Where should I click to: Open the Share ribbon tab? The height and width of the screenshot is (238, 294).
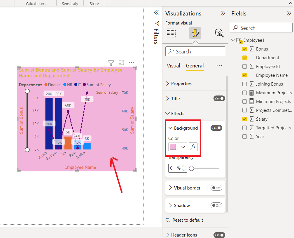(94, 4)
